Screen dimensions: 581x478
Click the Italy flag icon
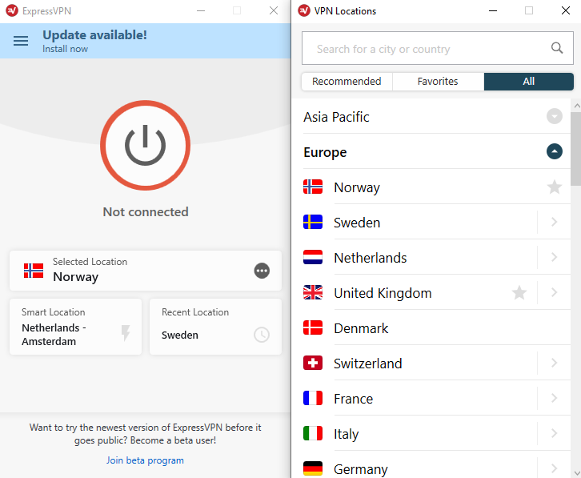pos(313,433)
